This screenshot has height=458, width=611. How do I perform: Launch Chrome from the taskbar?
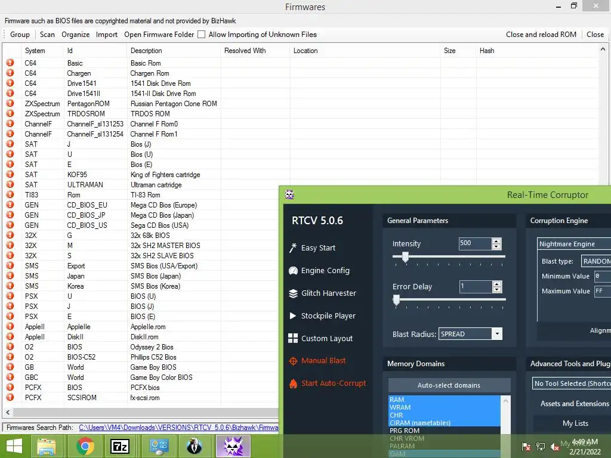[85, 446]
